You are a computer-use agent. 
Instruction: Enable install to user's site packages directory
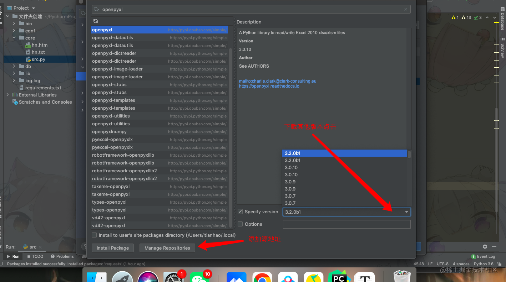94,235
